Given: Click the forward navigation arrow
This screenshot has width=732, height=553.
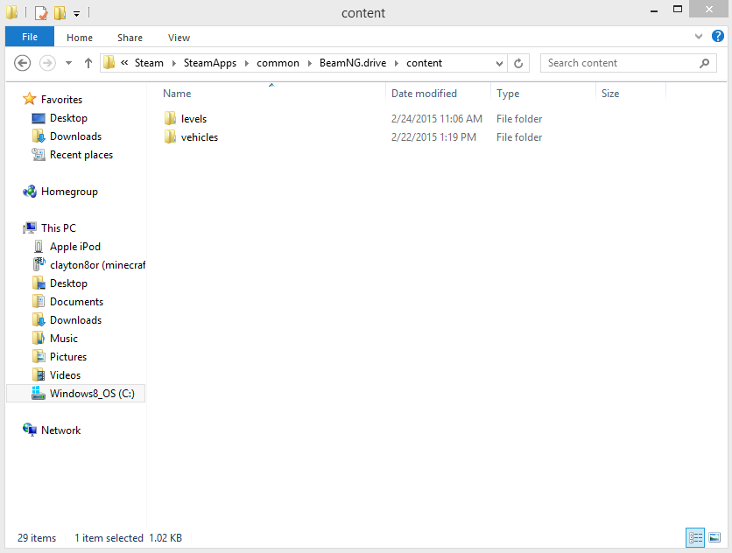Looking at the screenshot, I should point(47,63).
